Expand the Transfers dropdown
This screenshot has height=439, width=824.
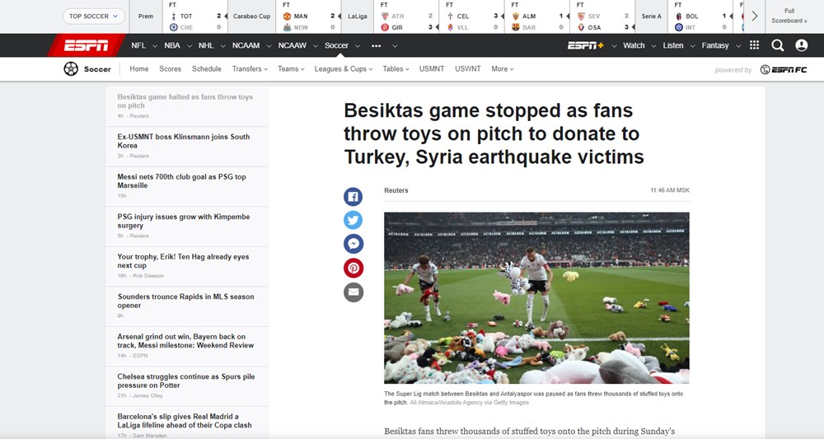(x=250, y=69)
